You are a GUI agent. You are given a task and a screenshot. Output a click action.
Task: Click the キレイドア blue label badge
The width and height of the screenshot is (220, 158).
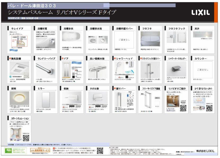[x=14, y=50]
